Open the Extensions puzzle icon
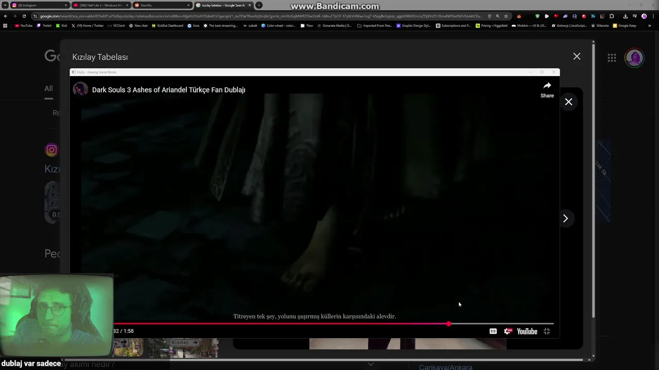Viewport: 659px width, 370px height. point(612,16)
